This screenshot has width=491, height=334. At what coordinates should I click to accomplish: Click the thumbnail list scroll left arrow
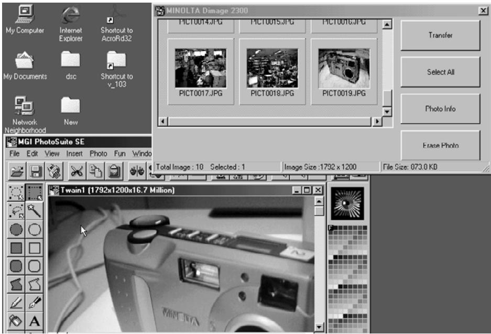point(162,121)
